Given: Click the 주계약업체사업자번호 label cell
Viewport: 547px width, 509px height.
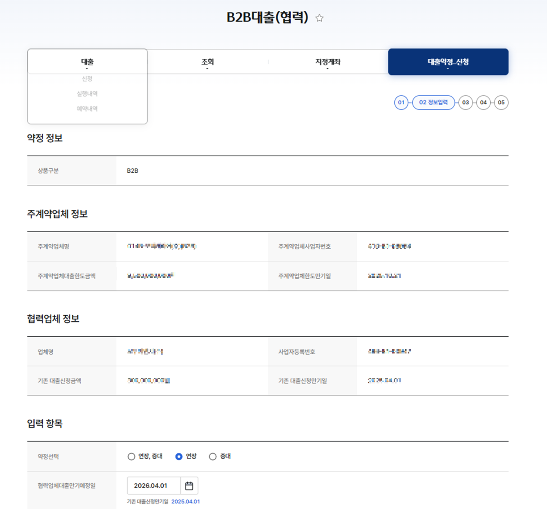Looking at the screenshot, I should 312,246.
